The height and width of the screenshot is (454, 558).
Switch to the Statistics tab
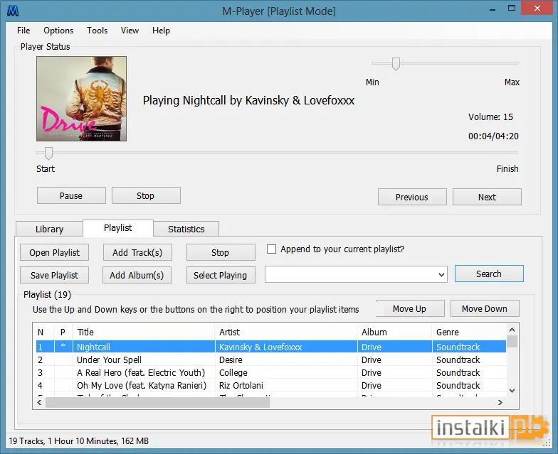(x=186, y=229)
